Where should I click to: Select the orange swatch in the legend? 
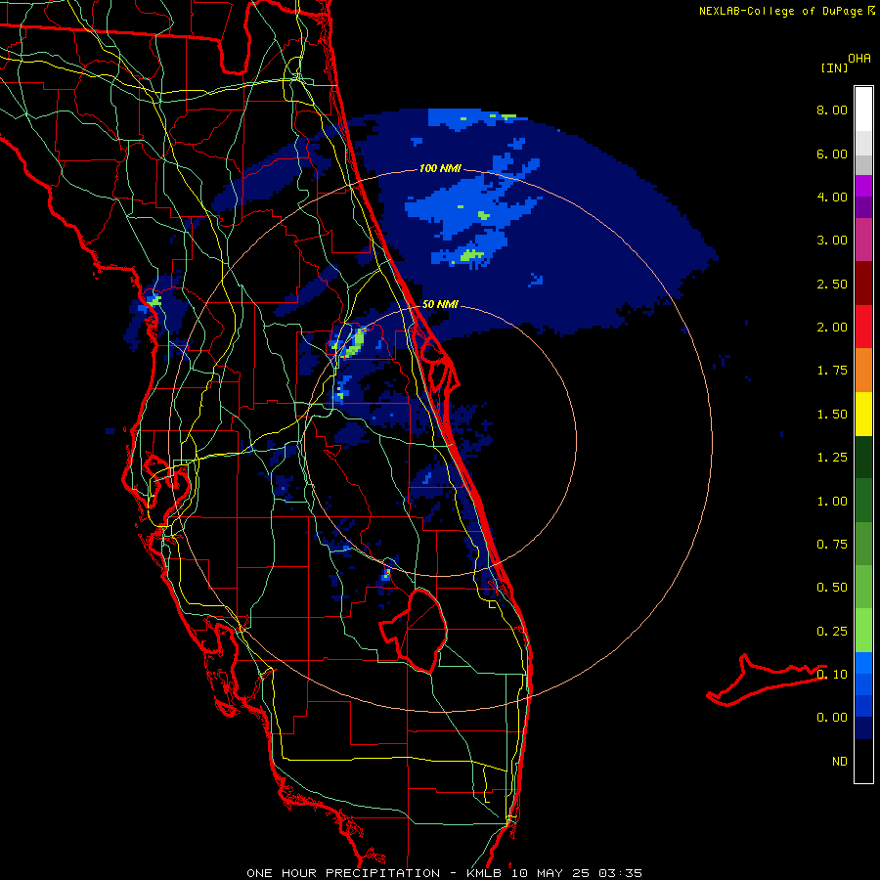pyautogui.click(x=863, y=371)
